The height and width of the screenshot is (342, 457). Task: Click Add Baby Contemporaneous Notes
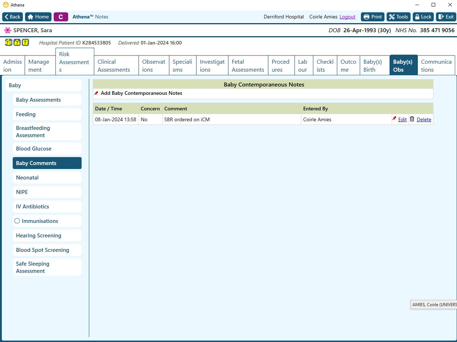(141, 93)
